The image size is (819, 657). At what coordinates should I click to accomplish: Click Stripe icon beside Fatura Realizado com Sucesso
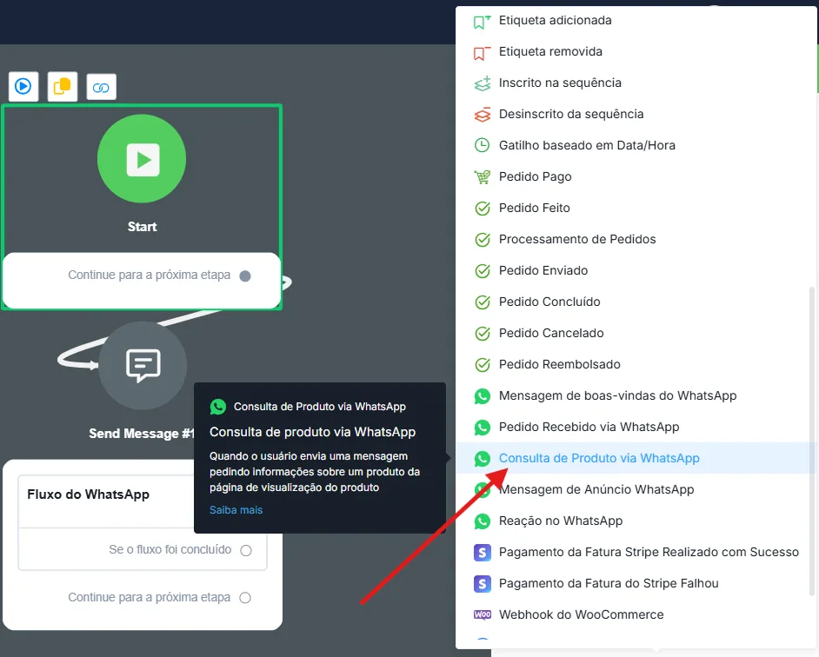[483, 552]
